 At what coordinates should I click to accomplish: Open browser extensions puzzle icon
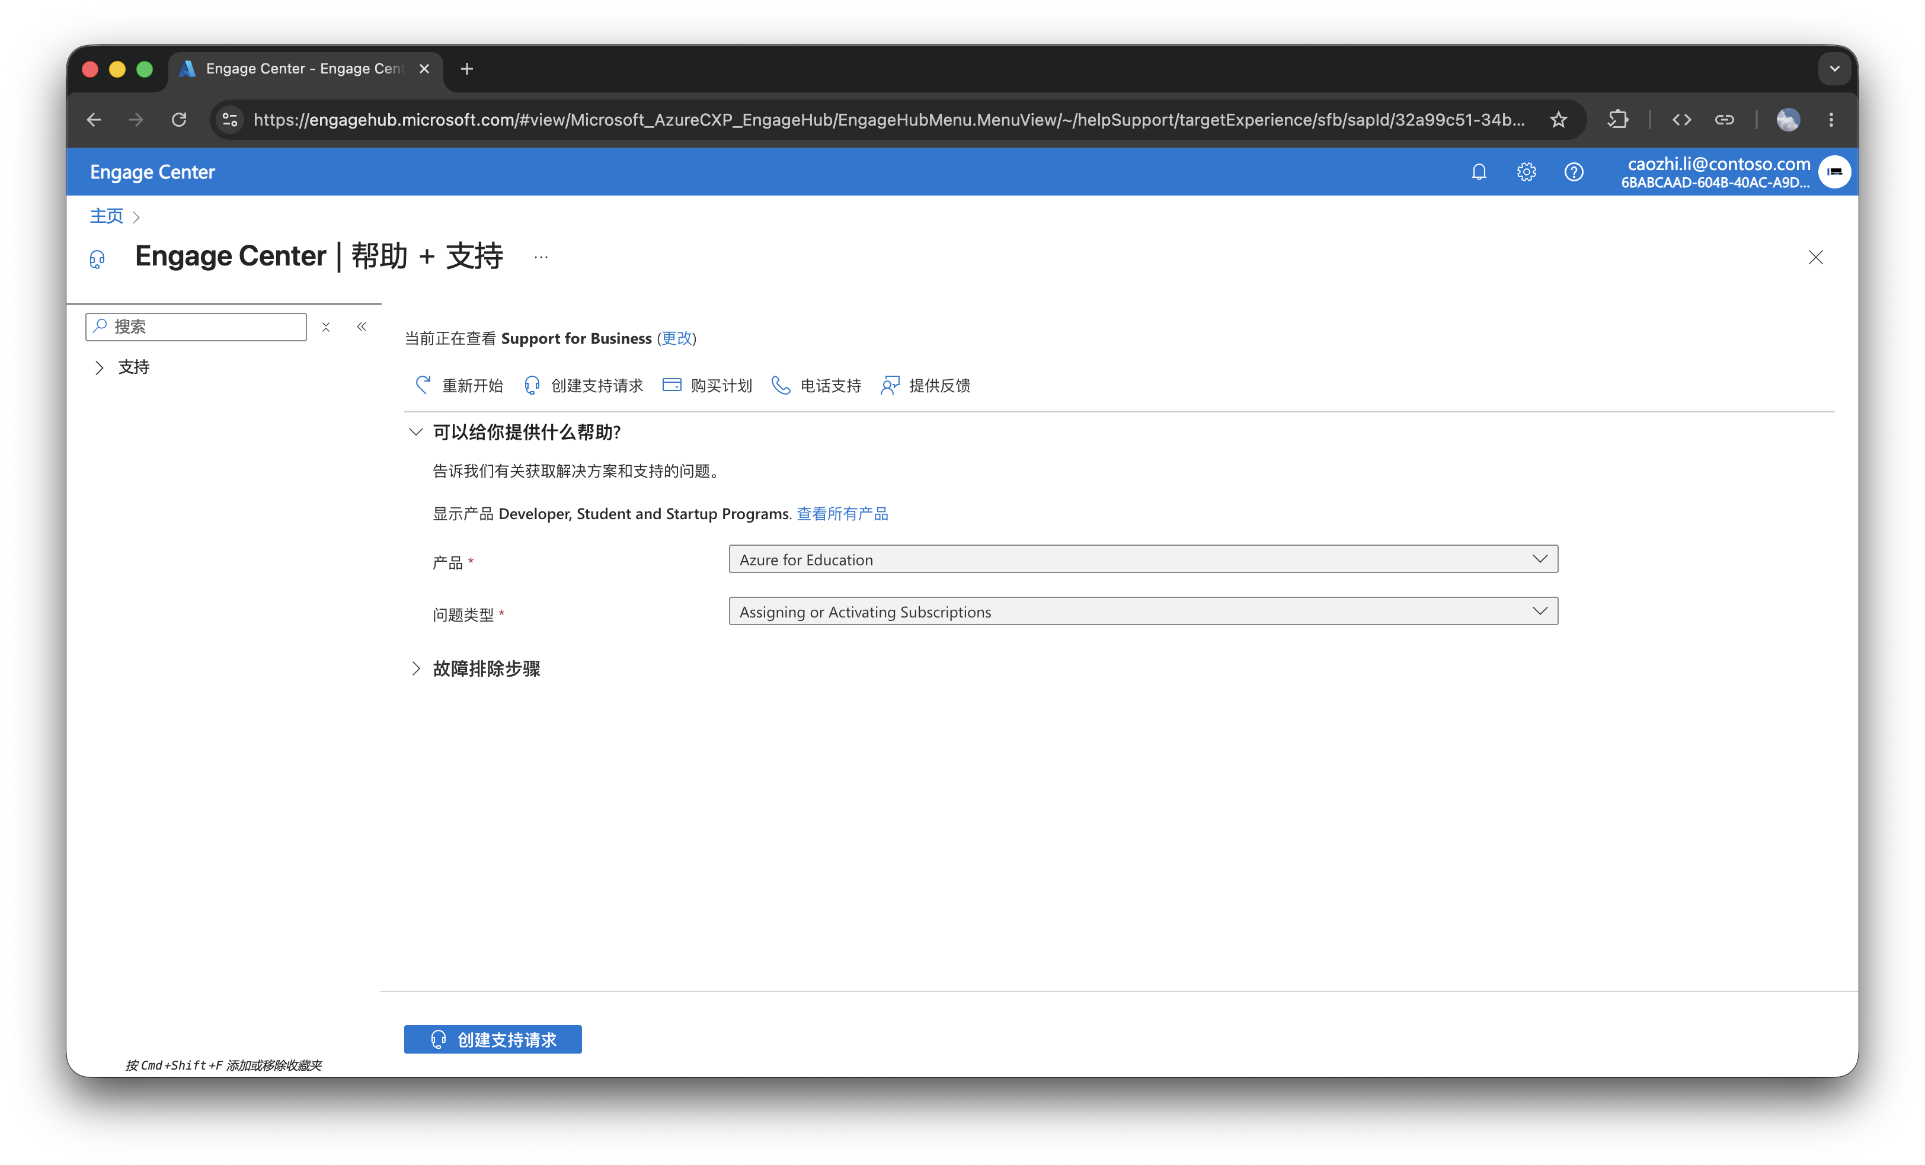(x=1618, y=120)
